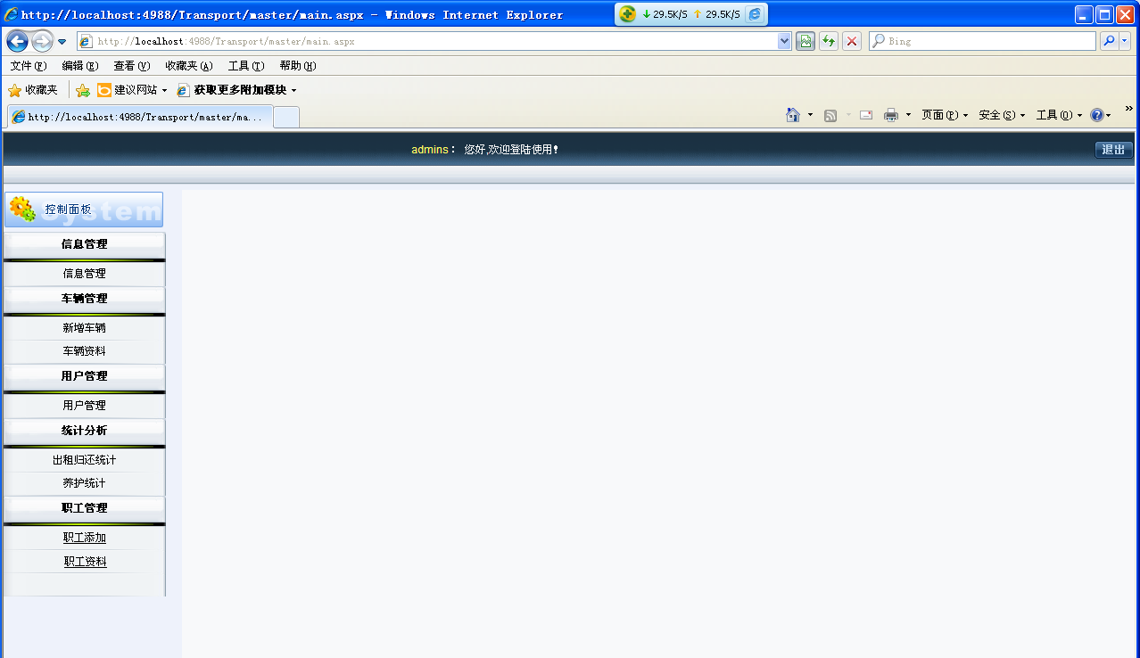Click the Bing search magnifier button

[1109, 41]
